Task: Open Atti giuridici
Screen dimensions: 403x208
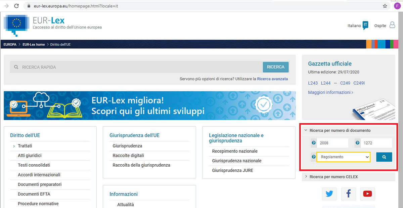Action: (x=30, y=156)
